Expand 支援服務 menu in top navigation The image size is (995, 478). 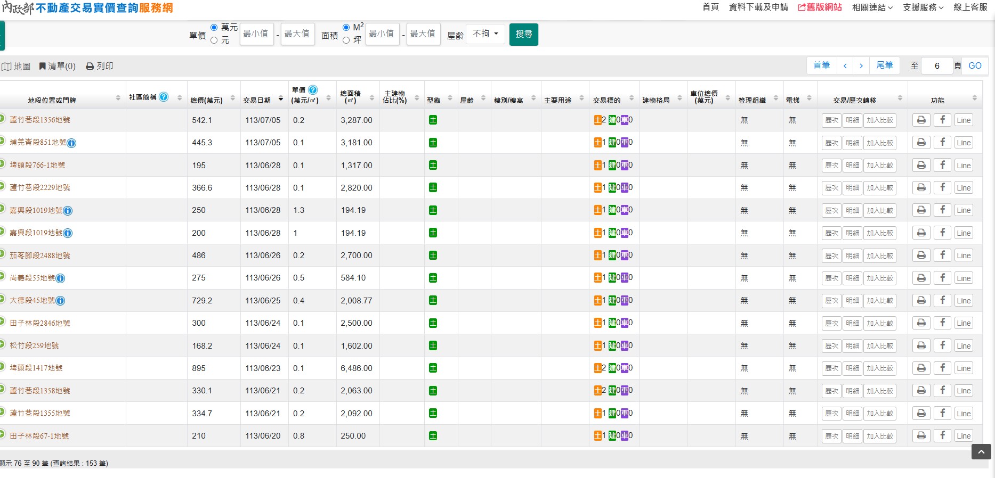pos(923,7)
